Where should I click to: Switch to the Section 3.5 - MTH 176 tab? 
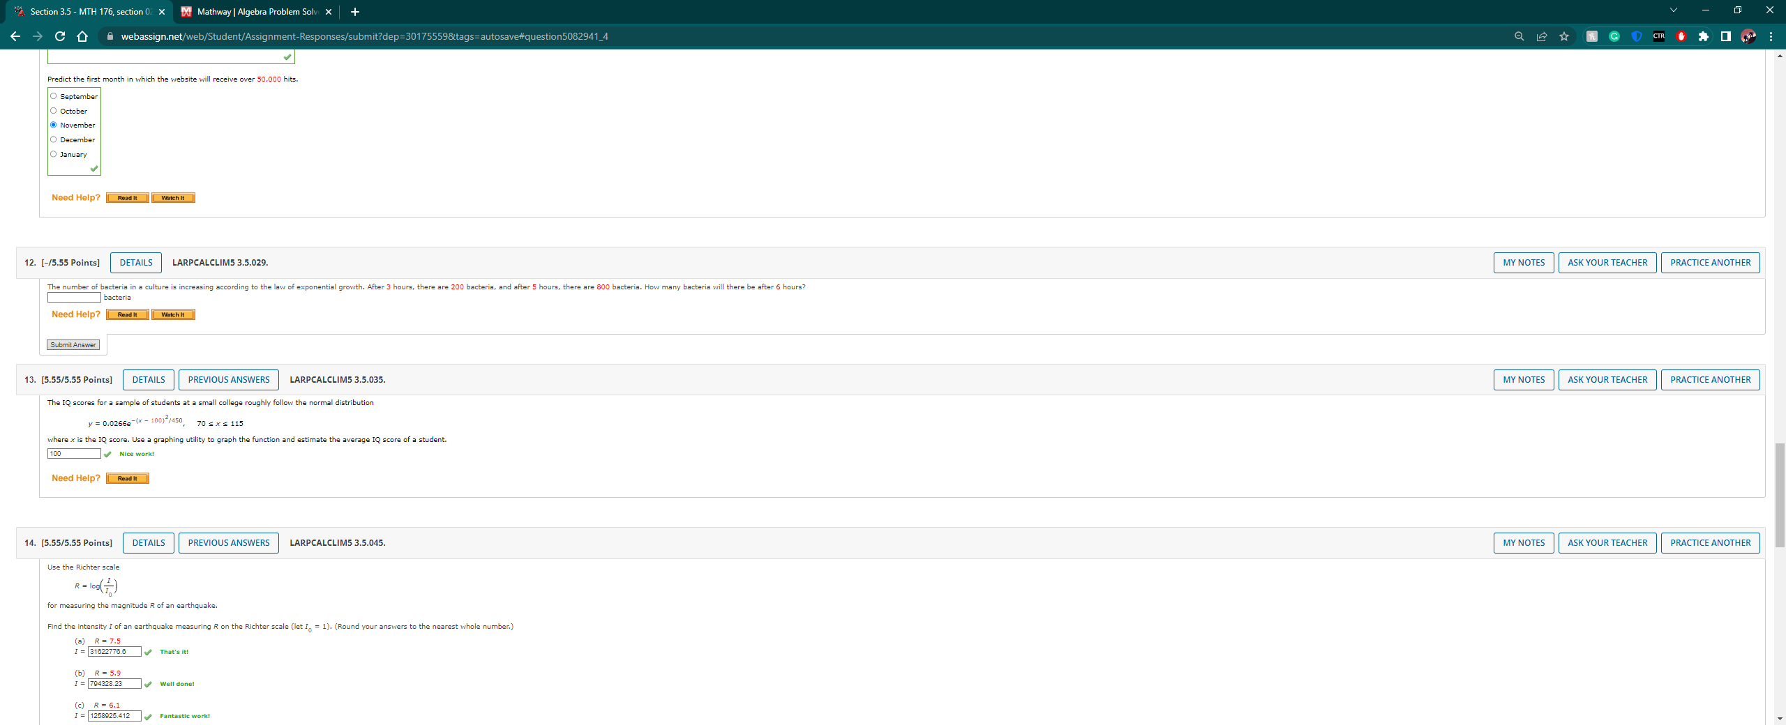pyautogui.click(x=90, y=12)
